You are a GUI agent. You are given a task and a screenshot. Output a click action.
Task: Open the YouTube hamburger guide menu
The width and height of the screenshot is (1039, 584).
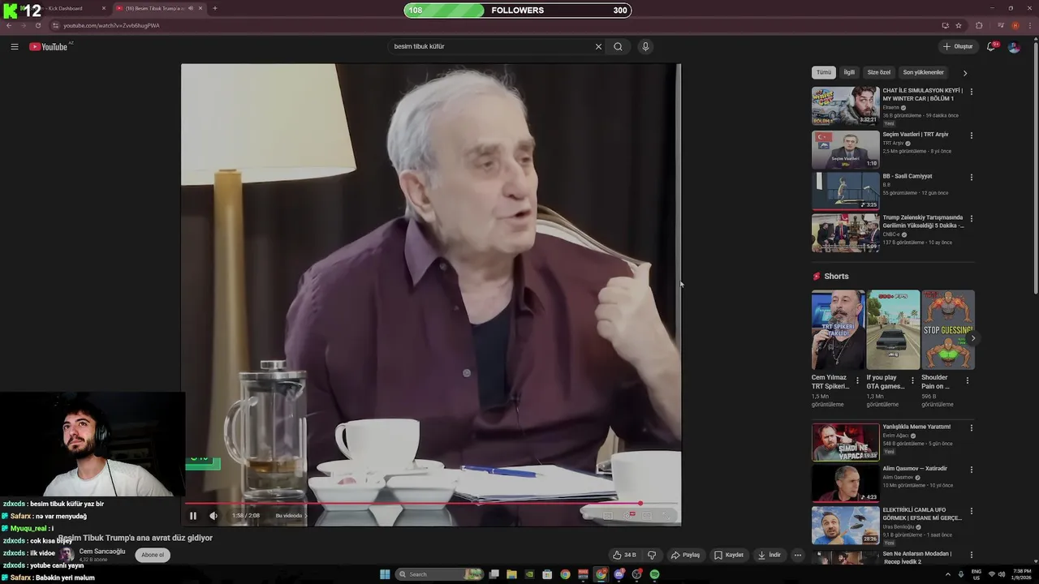pyautogui.click(x=14, y=46)
